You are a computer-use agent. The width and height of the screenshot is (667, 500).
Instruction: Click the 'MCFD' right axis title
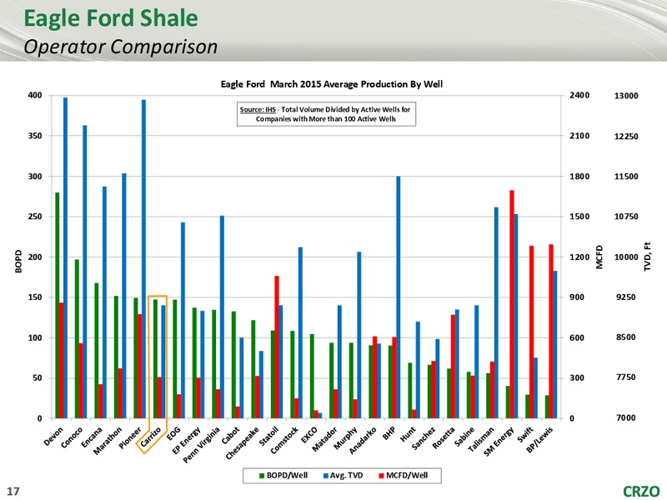click(599, 257)
